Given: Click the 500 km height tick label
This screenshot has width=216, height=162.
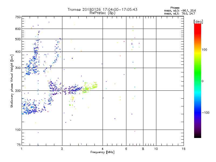Looking at the screenshot, I should pyautogui.click(x=18, y=39).
